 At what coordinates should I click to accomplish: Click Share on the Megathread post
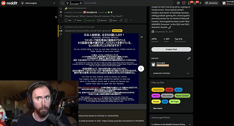click(78, 20)
